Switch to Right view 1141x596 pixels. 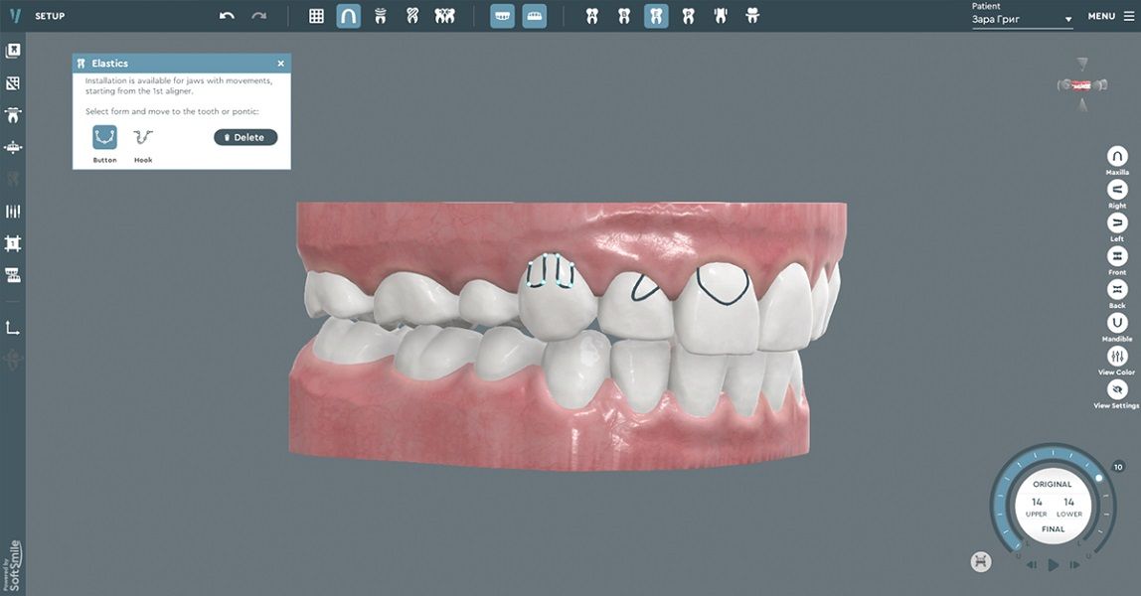(x=1117, y=190)
